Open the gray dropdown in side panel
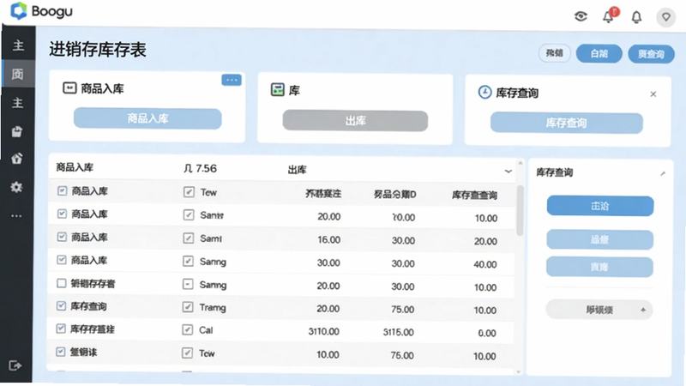 (599, 310)
